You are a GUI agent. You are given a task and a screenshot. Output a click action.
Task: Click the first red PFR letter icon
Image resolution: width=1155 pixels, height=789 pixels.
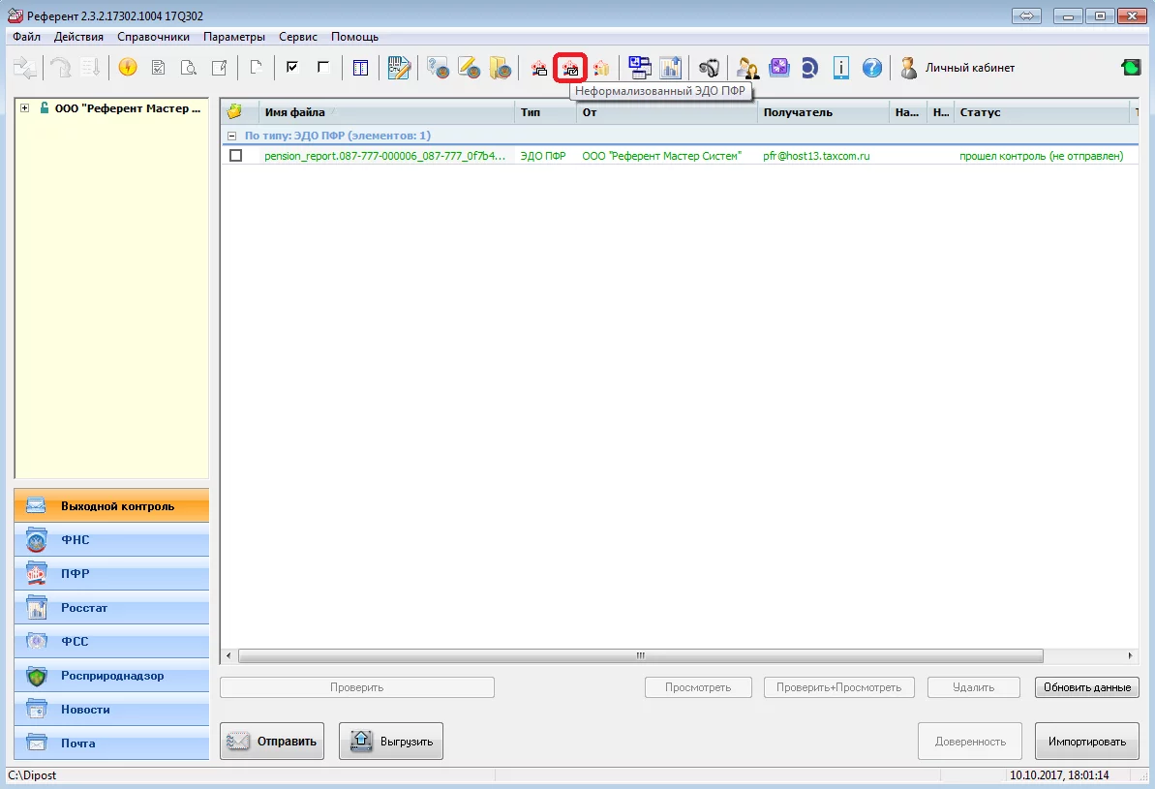[539, 69]
